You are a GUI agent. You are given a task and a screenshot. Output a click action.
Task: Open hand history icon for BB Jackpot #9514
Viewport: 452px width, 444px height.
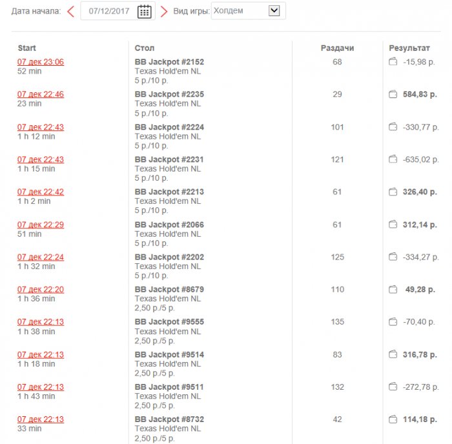(x=393, y=354)
